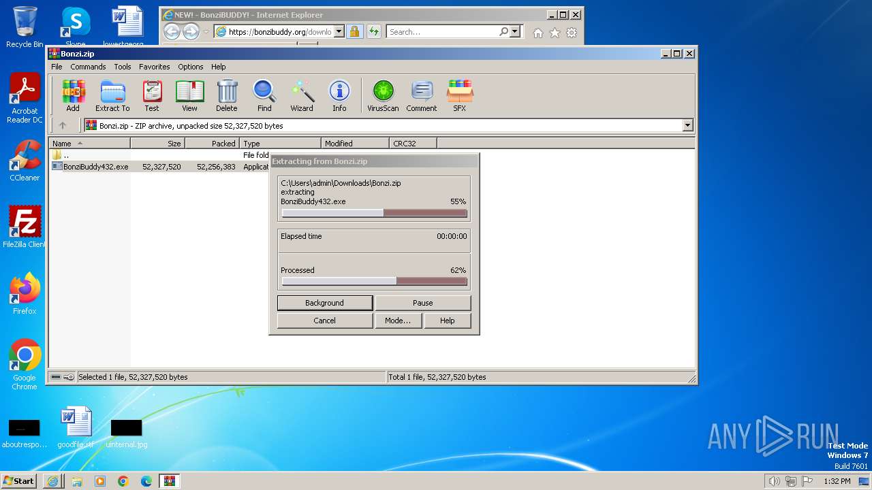Click the Delete trash can icon
This screenshot has height=490, width=872.
click(x=227, y=96)
